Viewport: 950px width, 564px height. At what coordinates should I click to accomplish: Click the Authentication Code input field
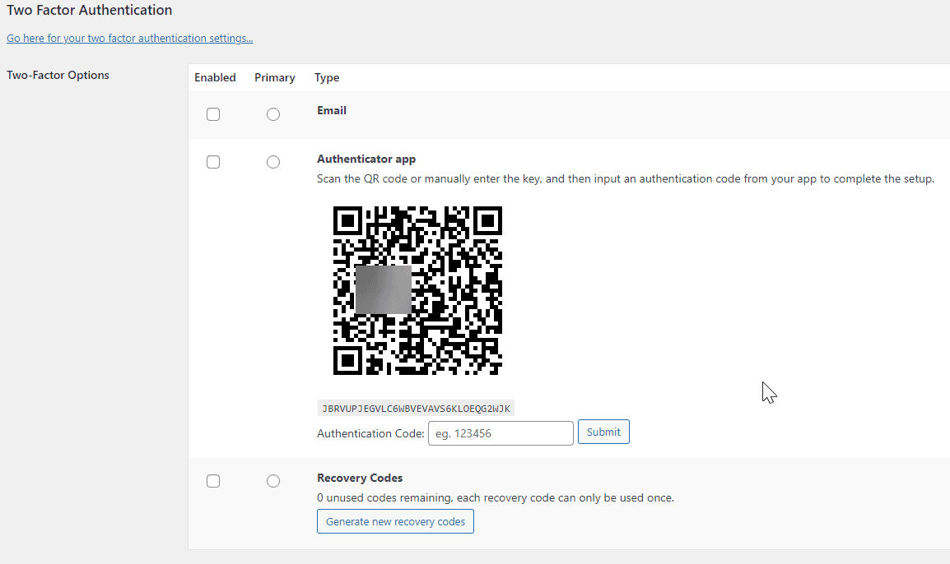click(x=501, y=433)
